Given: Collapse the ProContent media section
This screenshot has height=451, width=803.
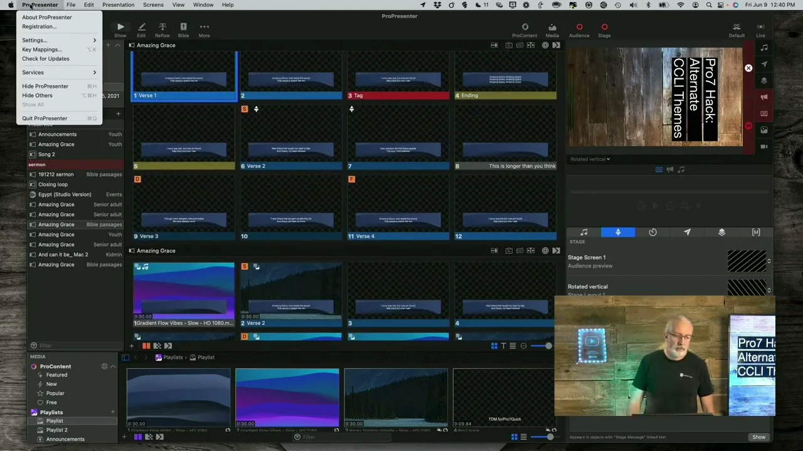Looking at the screenshot, I should tap(113, 366).
